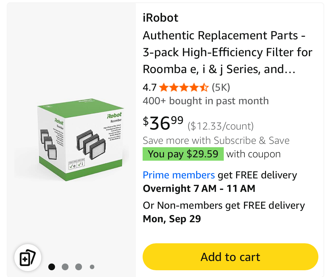Screen dimensions: 331x277
Task: Click the orange star rating icons
Action: coord(184,88)
